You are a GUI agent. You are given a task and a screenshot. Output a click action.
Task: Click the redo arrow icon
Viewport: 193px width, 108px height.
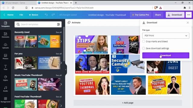tap(53, 15)
